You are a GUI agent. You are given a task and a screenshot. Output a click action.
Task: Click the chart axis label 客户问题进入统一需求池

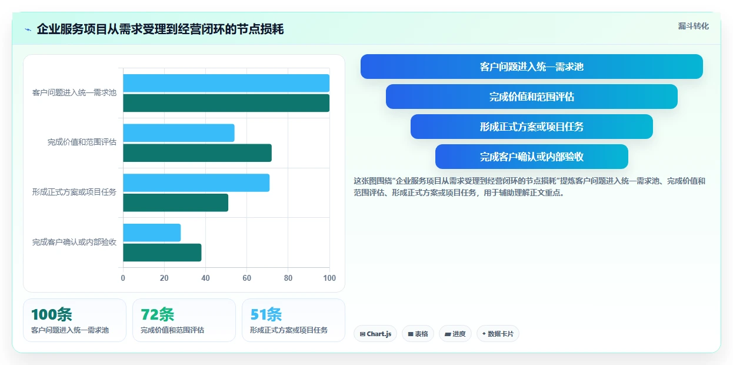click(74, 93)
